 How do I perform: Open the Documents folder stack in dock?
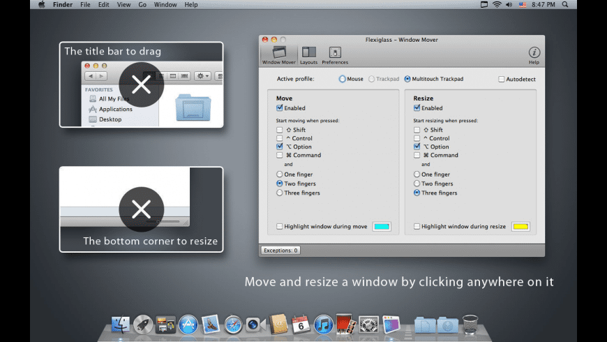click(425, 325)
